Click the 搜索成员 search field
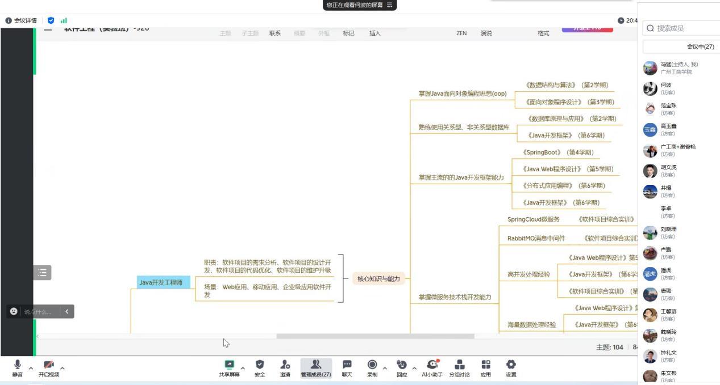 click(x=682, y=28)
